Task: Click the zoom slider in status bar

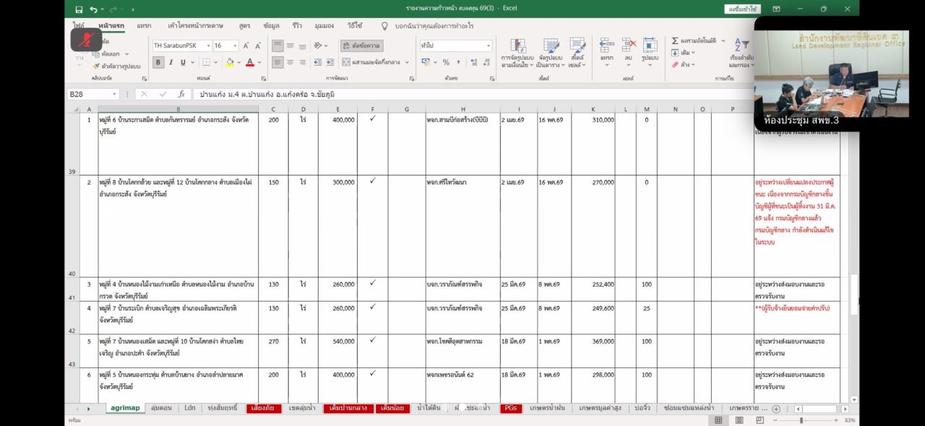Action: pyautogui.click(x=801, y=420)
